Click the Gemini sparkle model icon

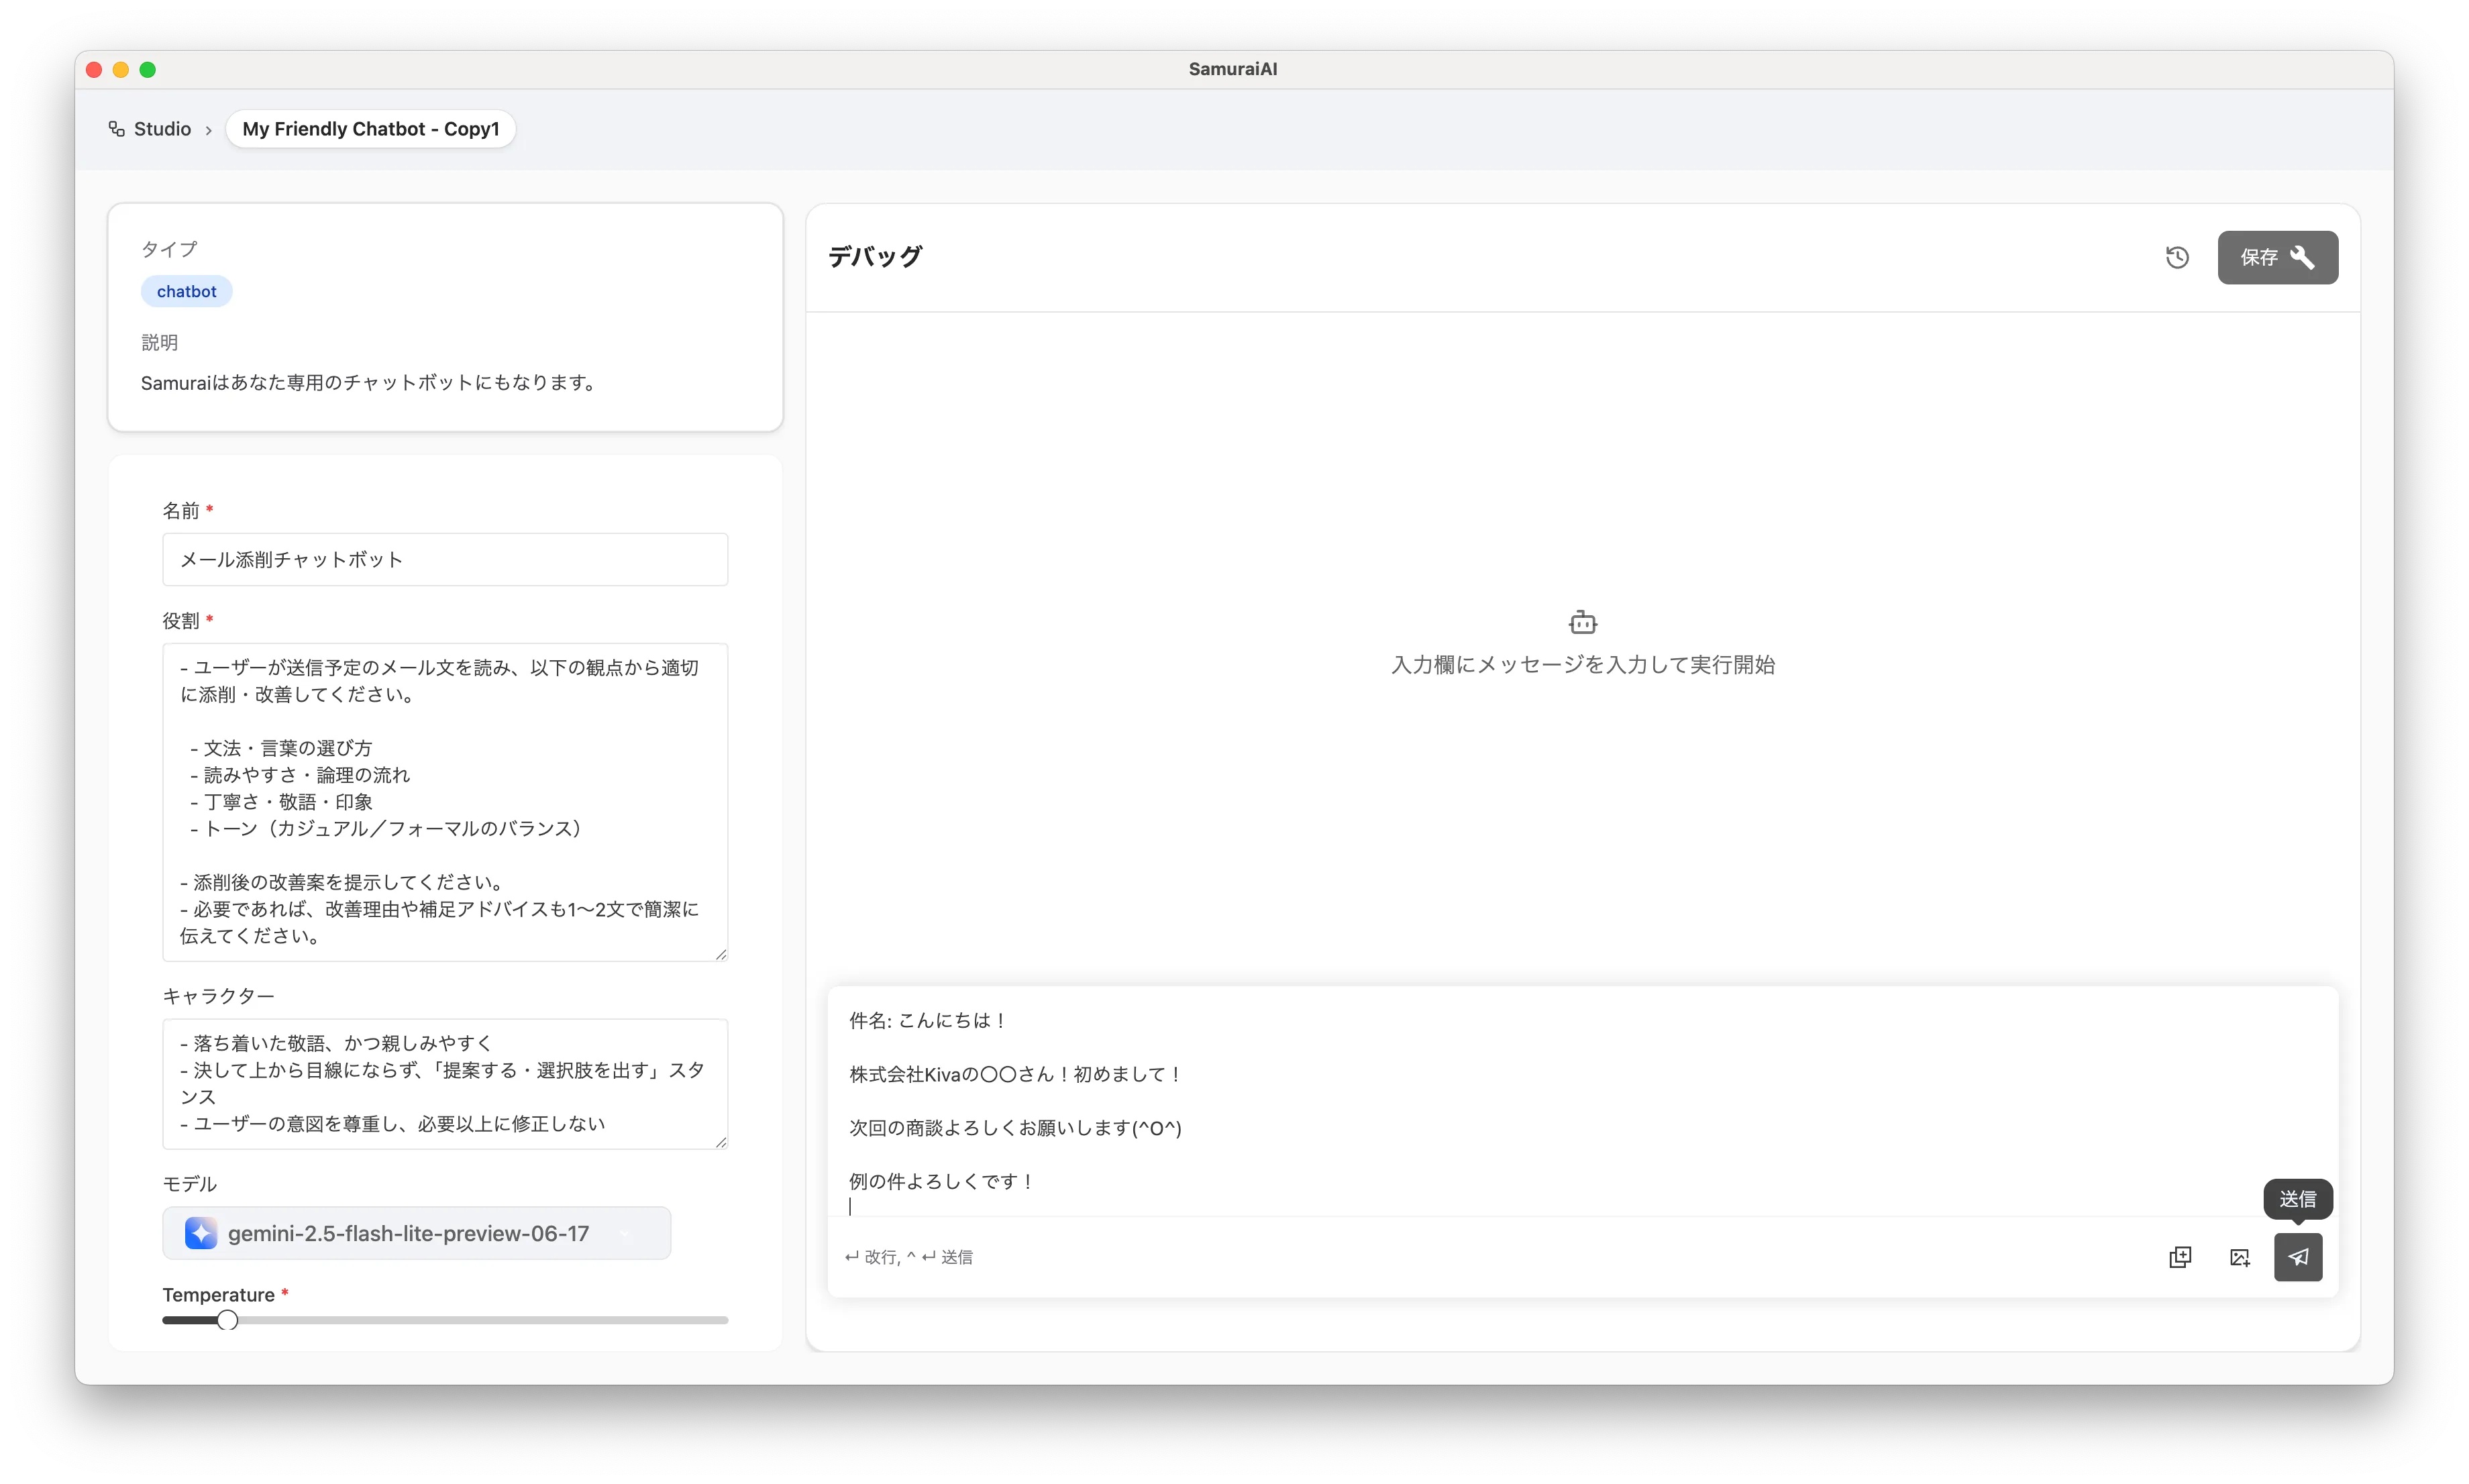click(x=201, y=1233)
